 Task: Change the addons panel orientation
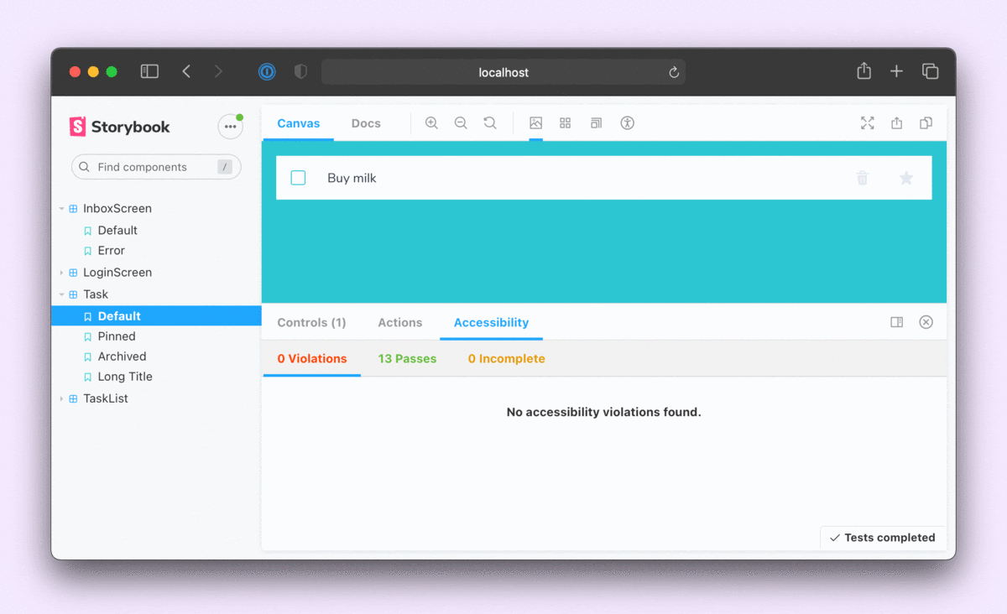(x=896, y=322)
